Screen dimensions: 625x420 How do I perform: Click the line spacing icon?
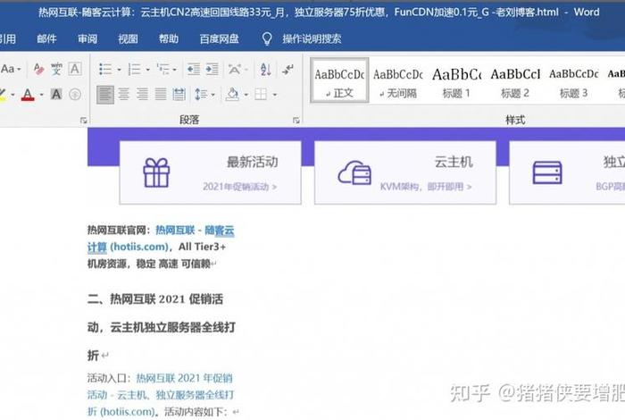(x=201, y=95)
